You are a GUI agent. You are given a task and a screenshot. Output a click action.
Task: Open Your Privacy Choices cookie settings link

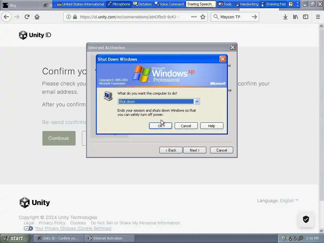pyautogui.click(x=73, y=228)
